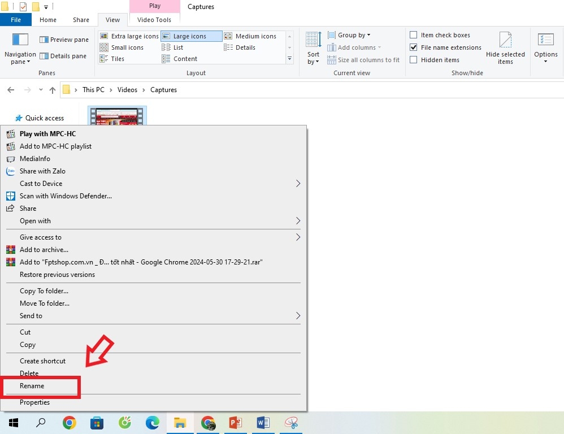Image resolution: width=564 pixels, height=434 pixels.
Task: Click Videos in address bar
Action: click(127, 90)
